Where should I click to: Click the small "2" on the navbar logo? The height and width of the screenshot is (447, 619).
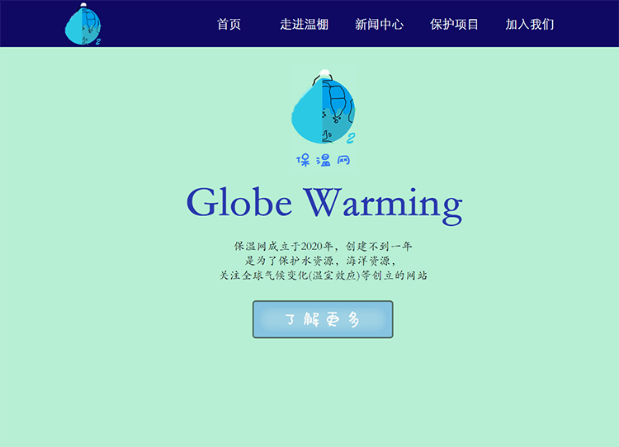[x=98, y=41]
